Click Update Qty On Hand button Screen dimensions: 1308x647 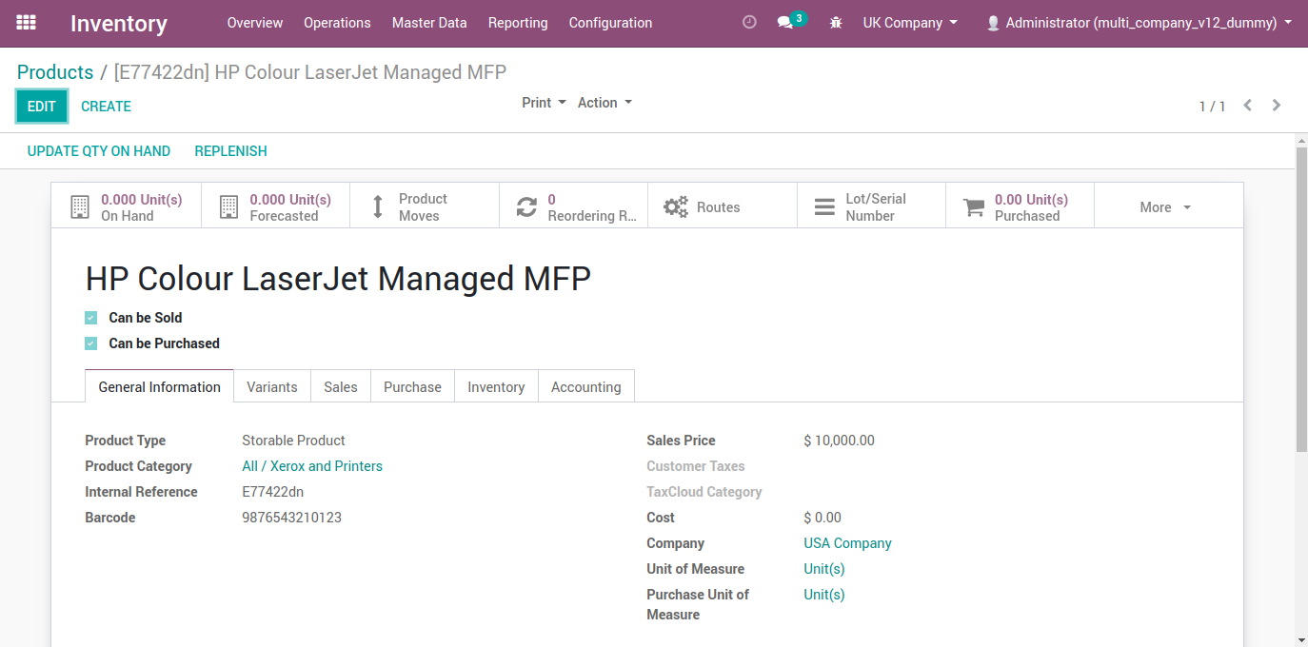99,151
